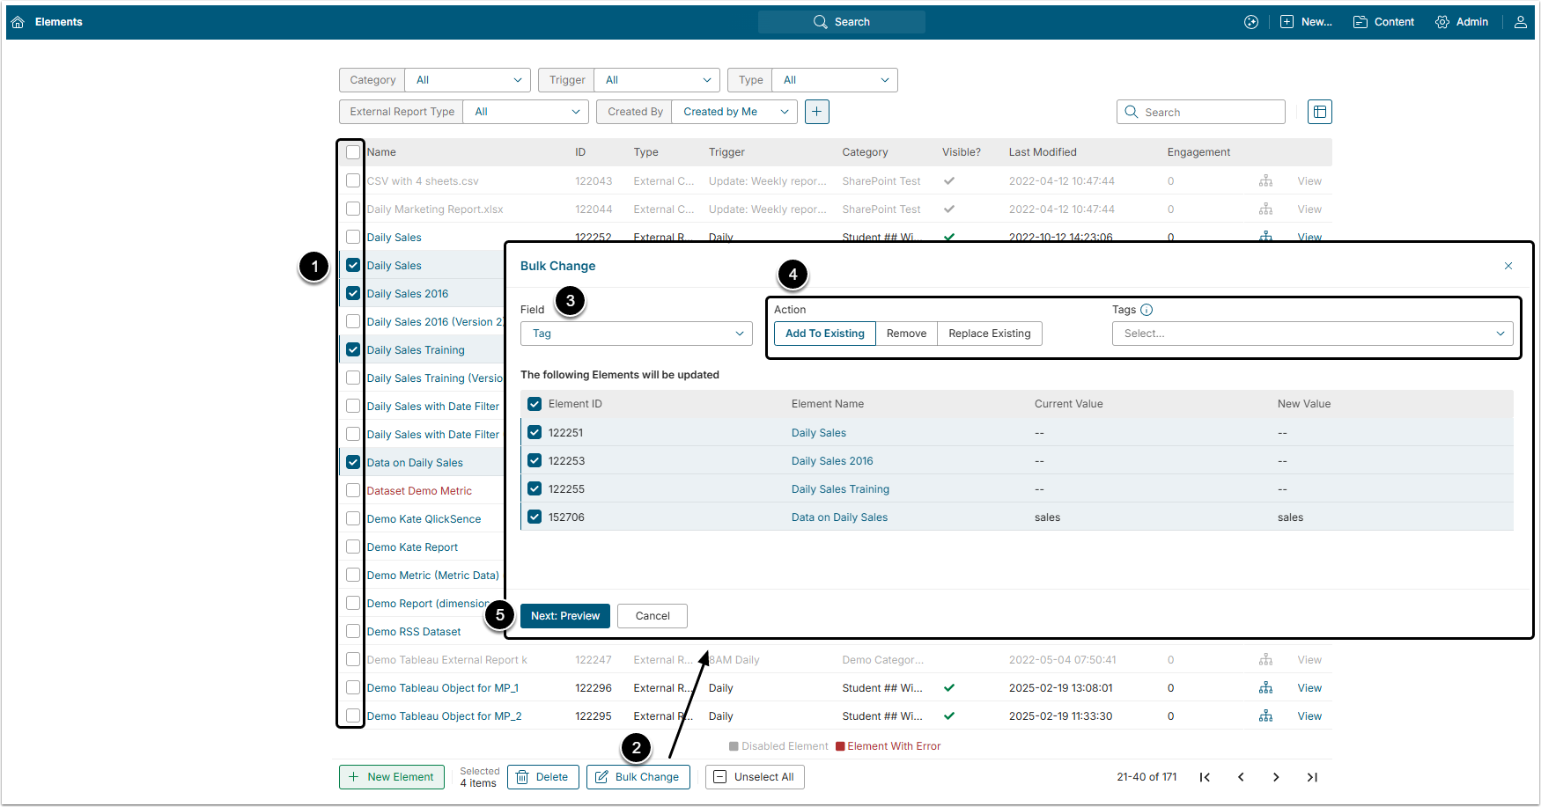Switch to the Replace Existing action

click(989, 334)
